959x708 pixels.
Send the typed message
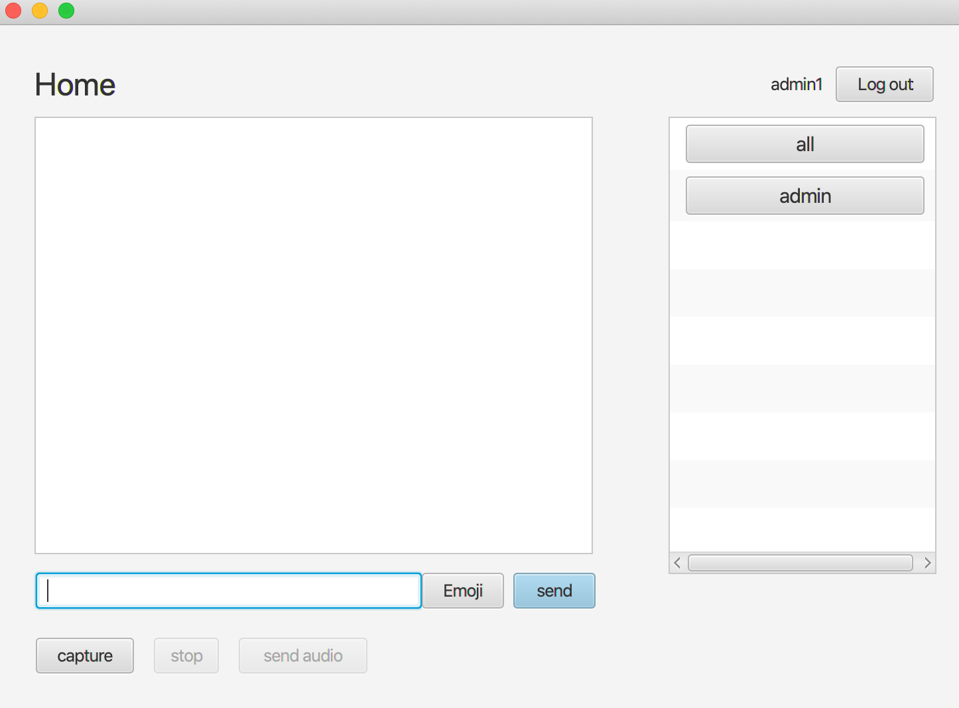pos(554,591)
